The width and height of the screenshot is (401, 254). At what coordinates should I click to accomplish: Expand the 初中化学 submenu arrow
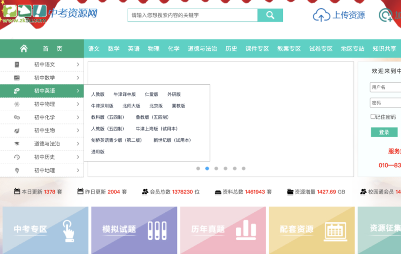78,117
